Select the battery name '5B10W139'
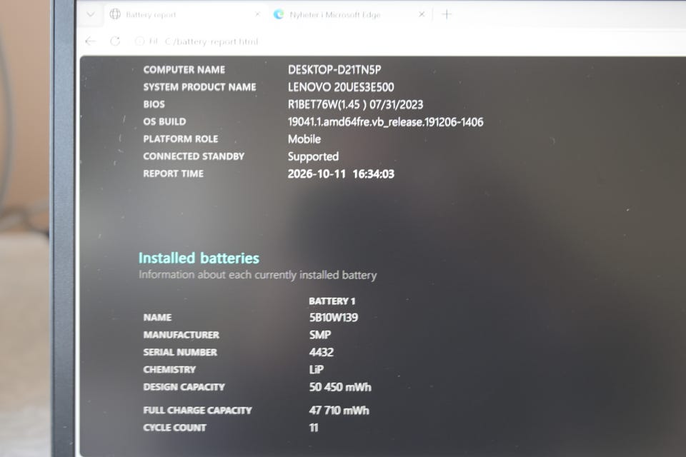The width and height of the screenshot is (686, 457). click(x=334, y=318)
